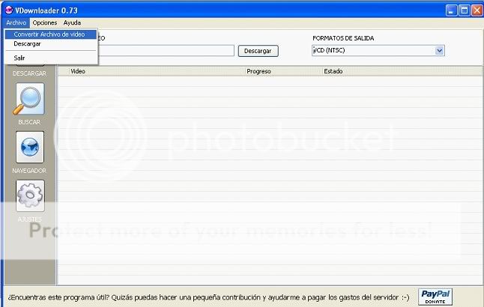Click the Video column header
Screen dimensions: 484x307
(157, 71)
